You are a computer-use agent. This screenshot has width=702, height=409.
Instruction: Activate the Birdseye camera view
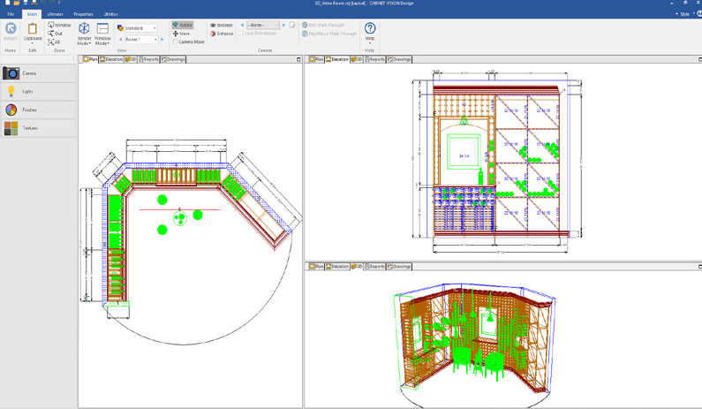coord(222,25)
